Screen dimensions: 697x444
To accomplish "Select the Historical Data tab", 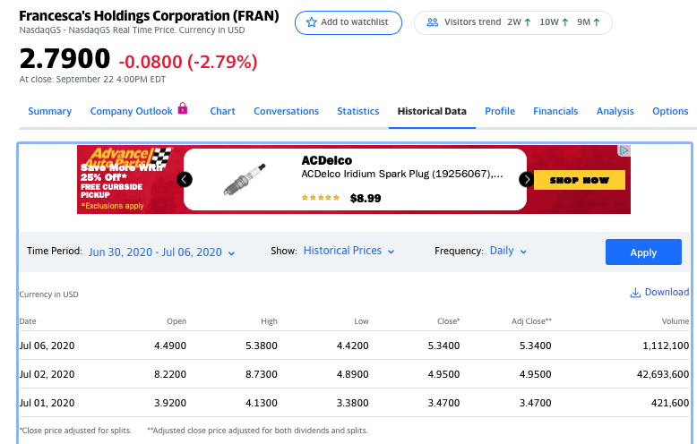I will tap(432, 111).
